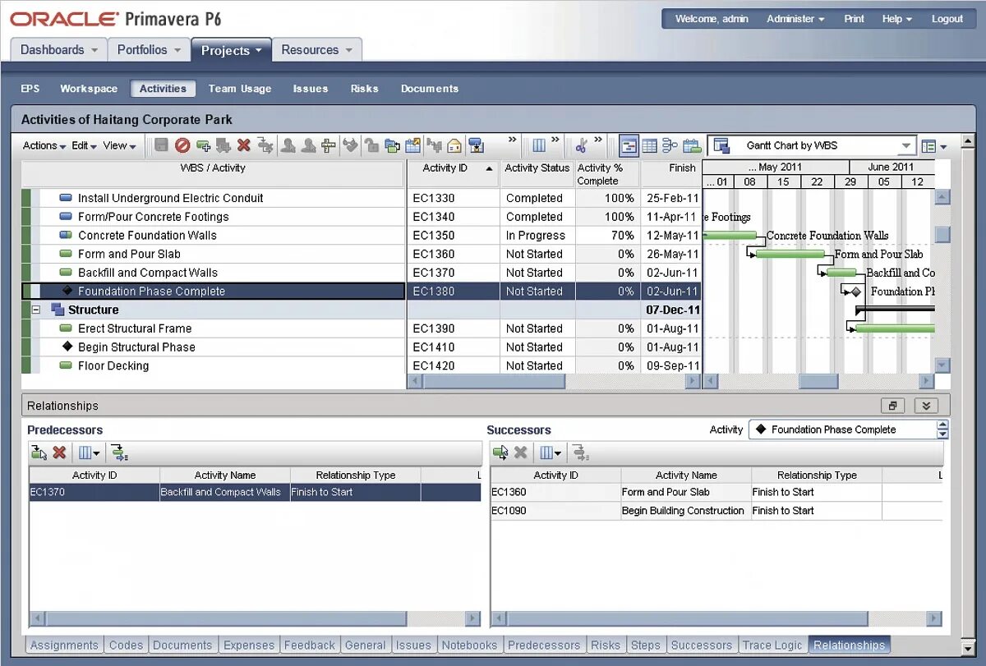Switch to Gantt chart view icon
The width and height of the screenshot is (986, 666).
click(629, 145)
